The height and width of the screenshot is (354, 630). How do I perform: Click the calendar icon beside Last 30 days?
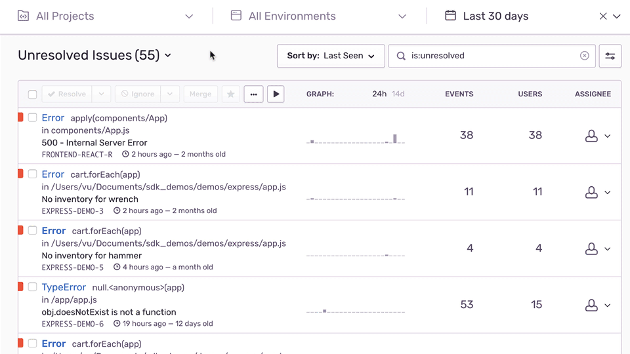(450, 16)
